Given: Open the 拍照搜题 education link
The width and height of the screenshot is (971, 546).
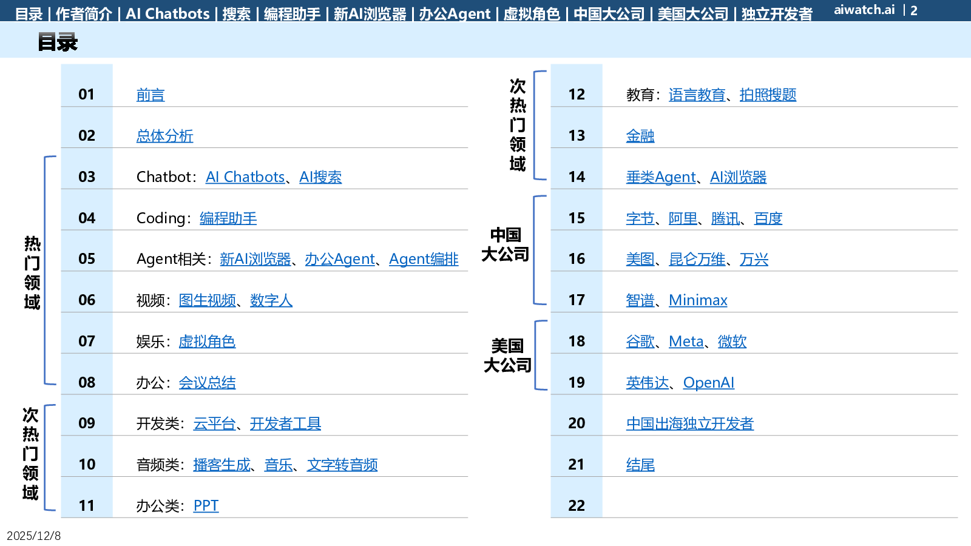Looking at the screenshot, I should point(768,95).
